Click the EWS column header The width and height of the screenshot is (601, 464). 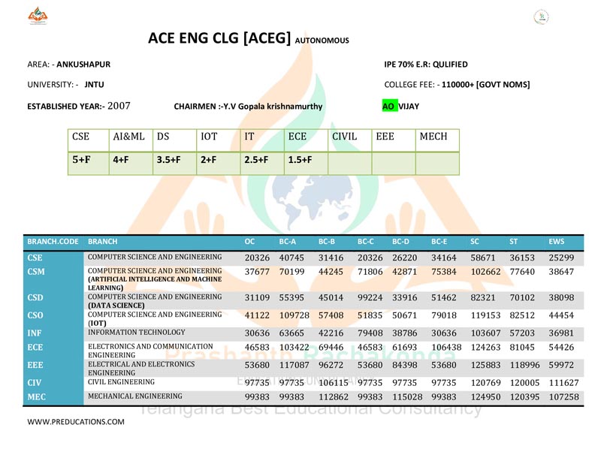[556, 242]
